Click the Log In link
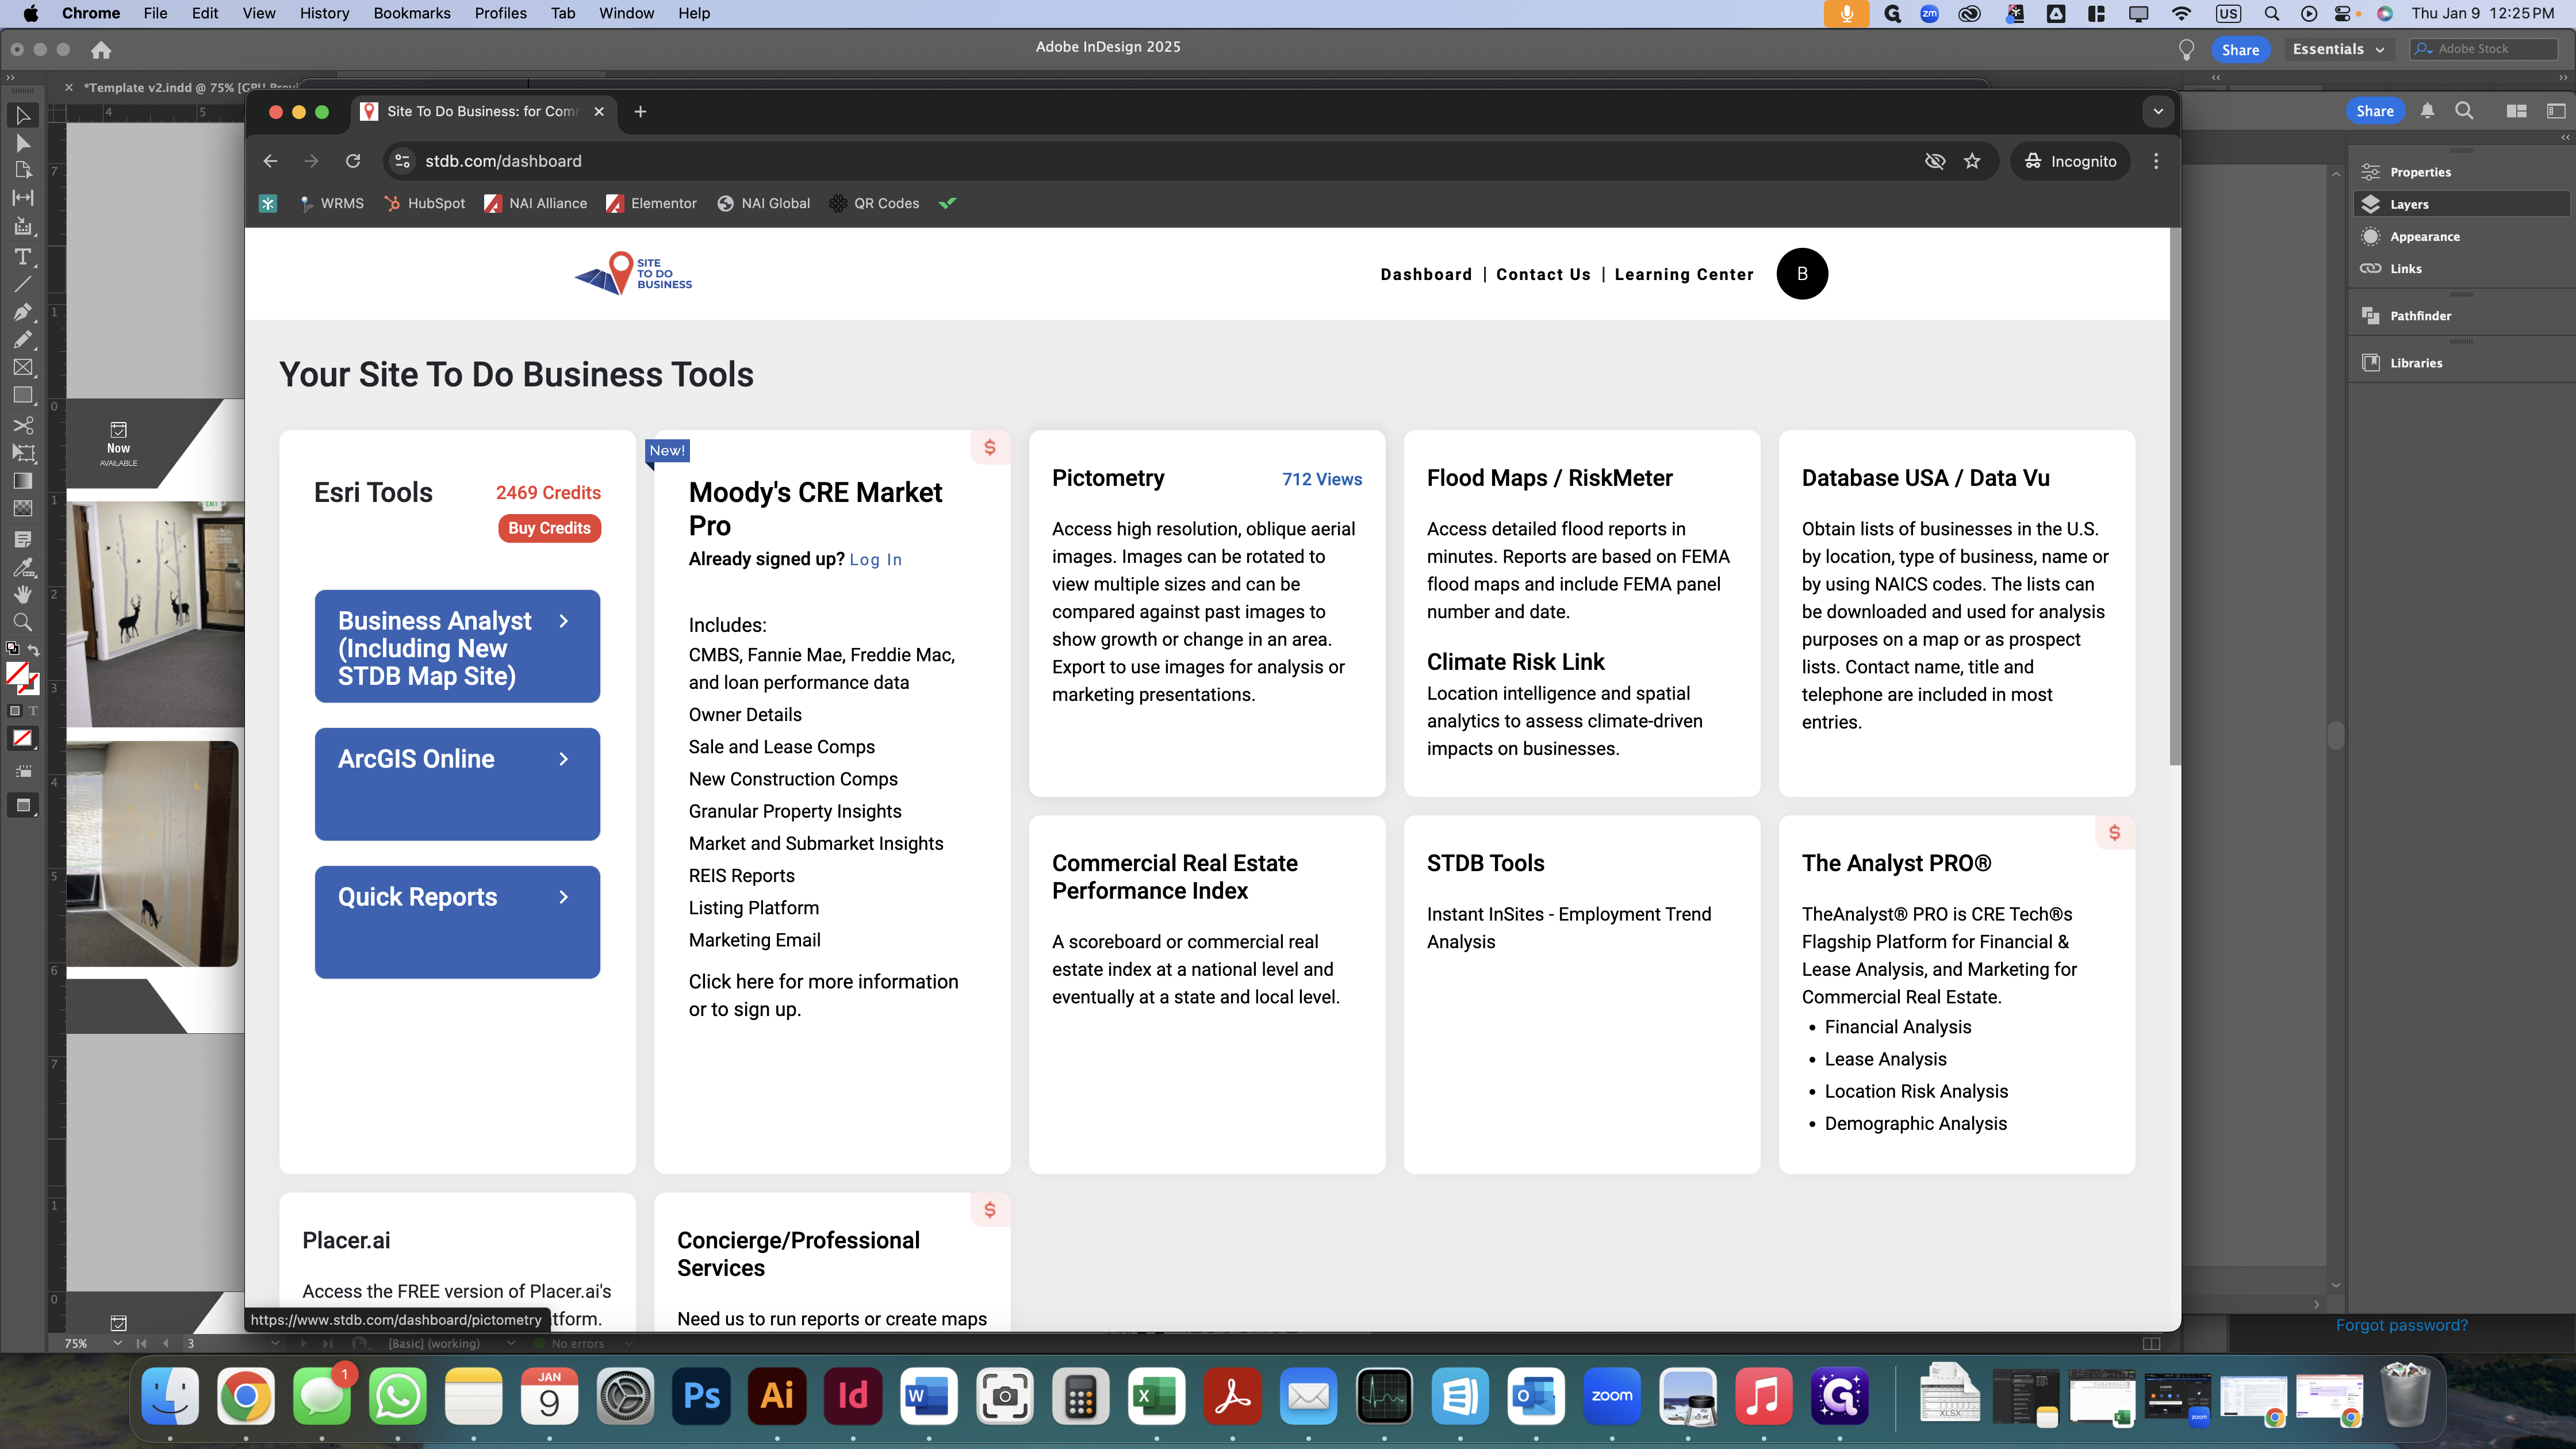The height and width of the screenshot is (1449, 2576). (x=875, y=560)
